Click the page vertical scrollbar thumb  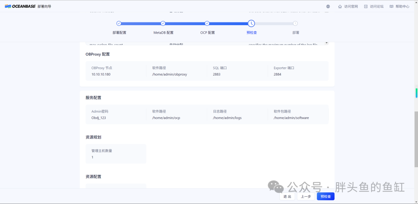coord(416,139)
